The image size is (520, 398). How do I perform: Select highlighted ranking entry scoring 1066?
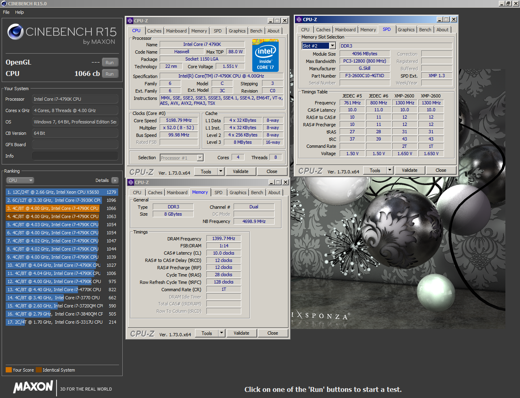[61, 208]
